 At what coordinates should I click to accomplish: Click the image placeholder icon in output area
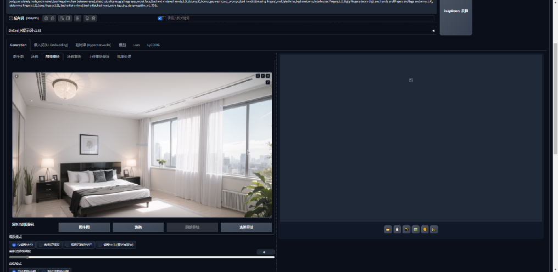click(411, 81)
